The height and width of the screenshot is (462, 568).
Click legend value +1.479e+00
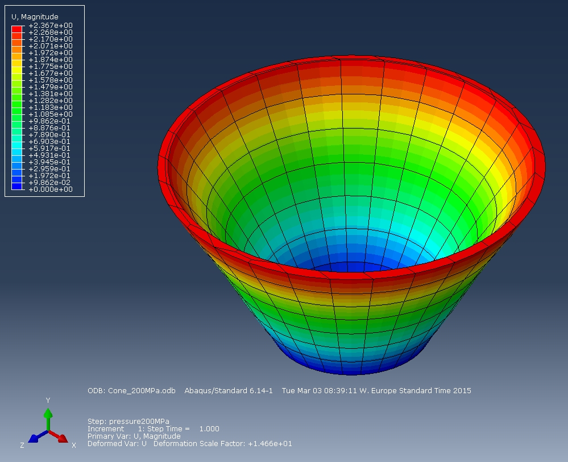[x=51, y=87]
